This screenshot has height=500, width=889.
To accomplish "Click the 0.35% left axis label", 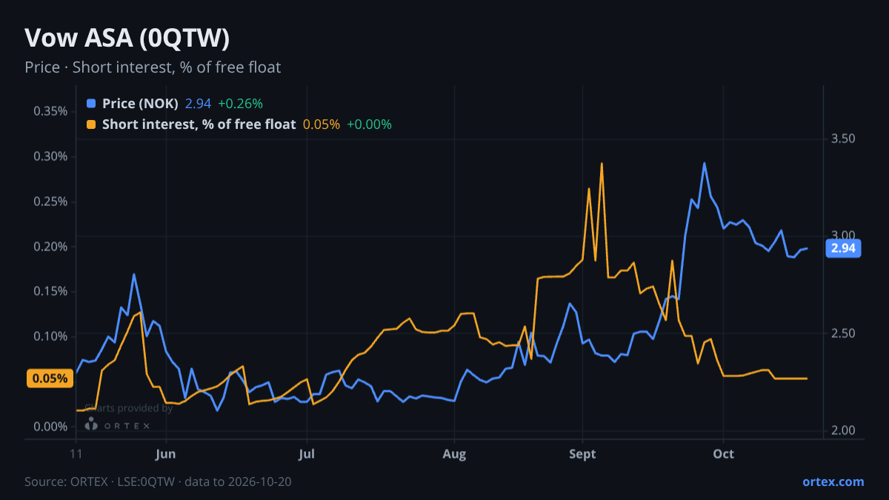I will (50, 111).
